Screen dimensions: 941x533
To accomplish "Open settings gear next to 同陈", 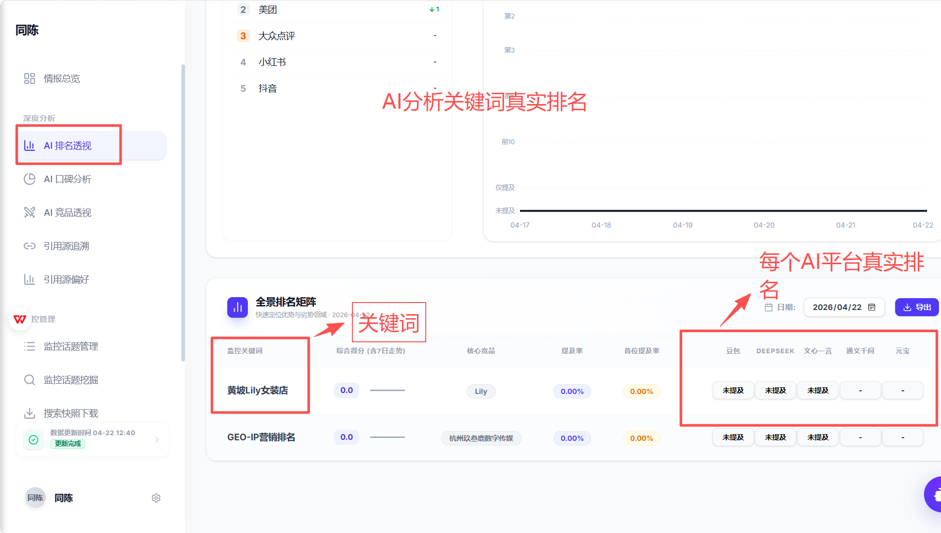I will click(156, 498).
